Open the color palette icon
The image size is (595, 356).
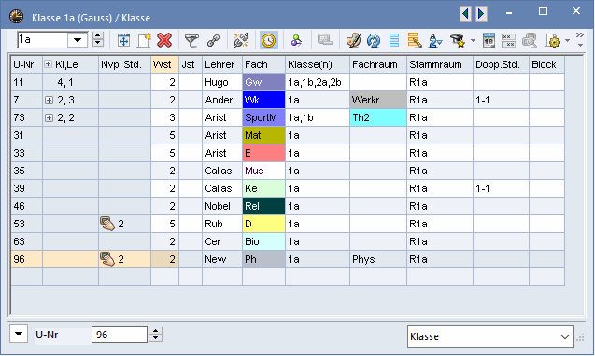353,40
